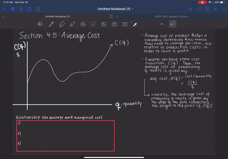
Task: Select the Pen tool
Action: coord(51,24)
